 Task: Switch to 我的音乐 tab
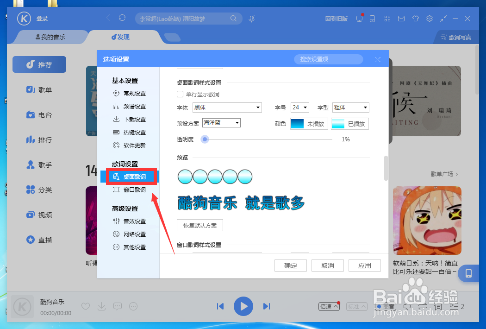click(x=50, y=37)
